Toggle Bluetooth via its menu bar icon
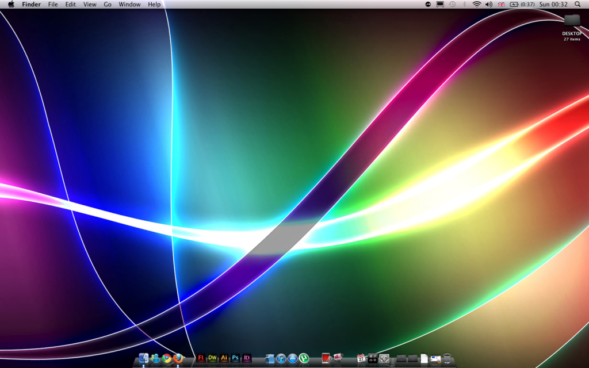The width and height of the screenshot is (589, 368). pyautogui.click(x=464, y=5)
